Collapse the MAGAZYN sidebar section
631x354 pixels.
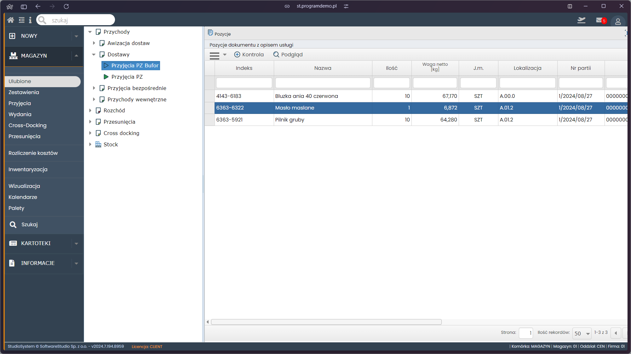click(x=76, y=56)
